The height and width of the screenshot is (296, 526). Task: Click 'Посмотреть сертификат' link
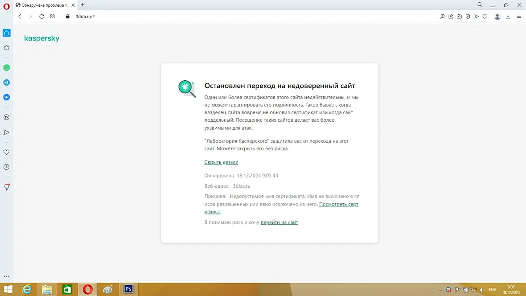(x=338, y=204)
